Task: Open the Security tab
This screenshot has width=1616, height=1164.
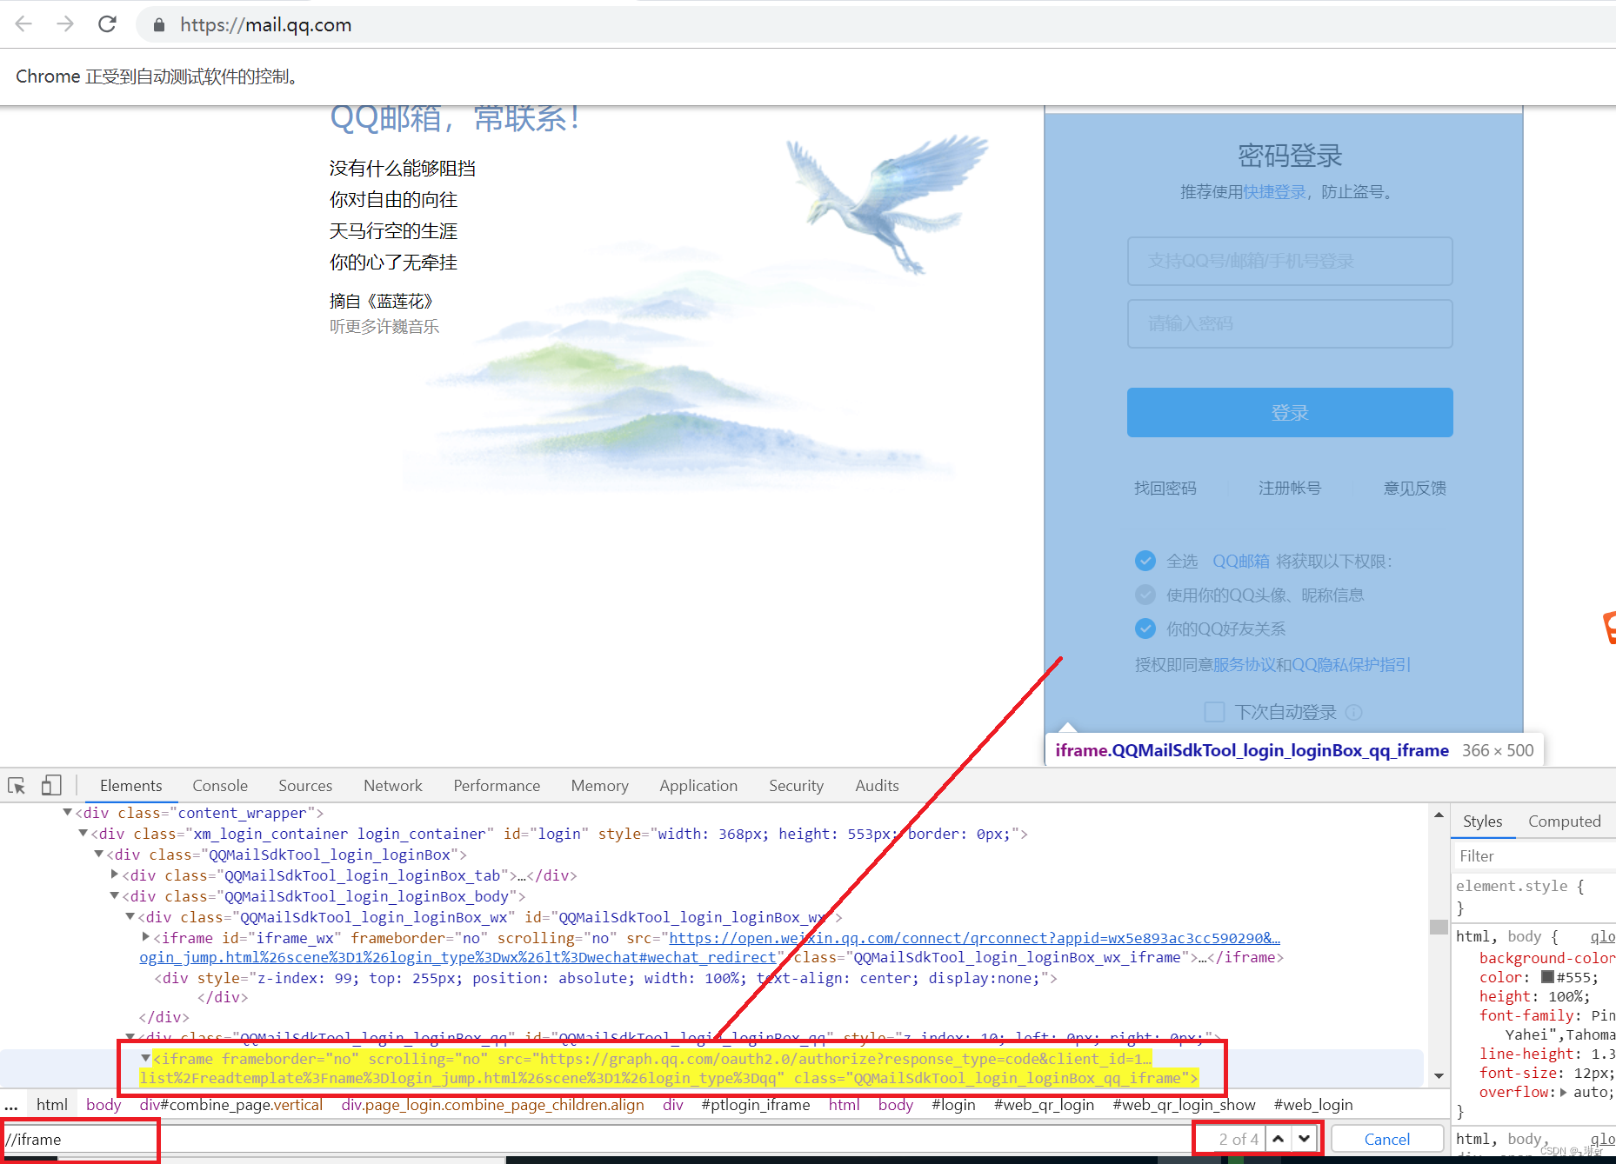Action: [796, 786]
